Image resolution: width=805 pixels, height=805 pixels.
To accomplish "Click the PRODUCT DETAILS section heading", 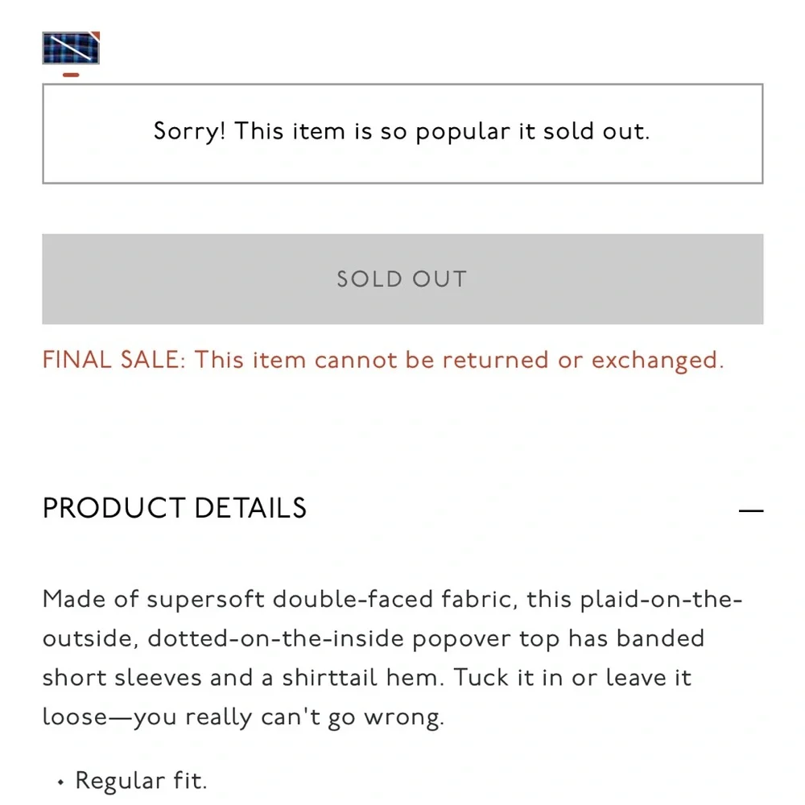I will [x=175, y=508].
